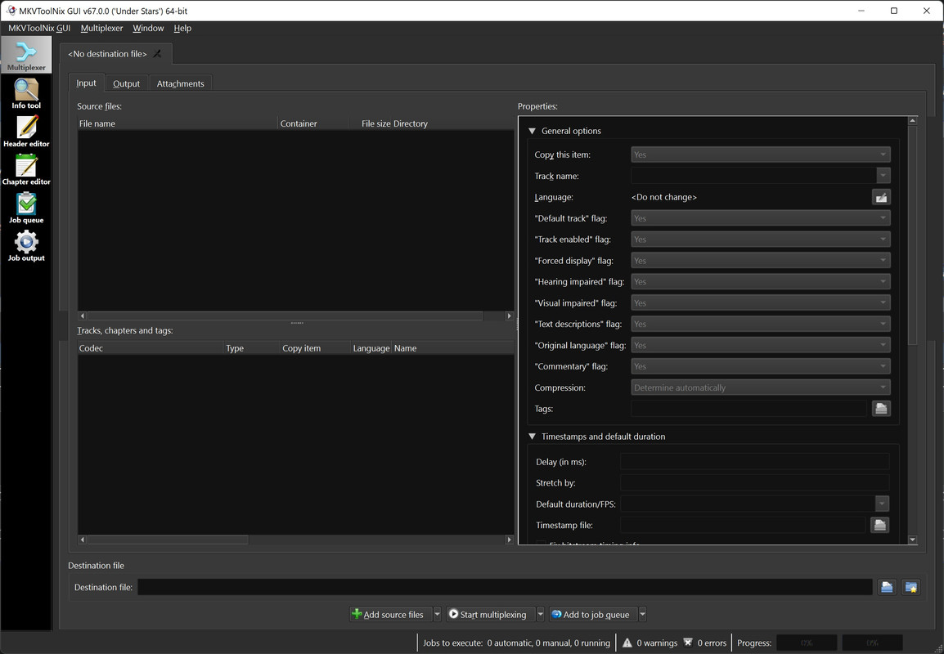The width and height of the screenshot is (944, 654).
Task: Open the Default track flag dropdown
Action: tap(761, 218)
